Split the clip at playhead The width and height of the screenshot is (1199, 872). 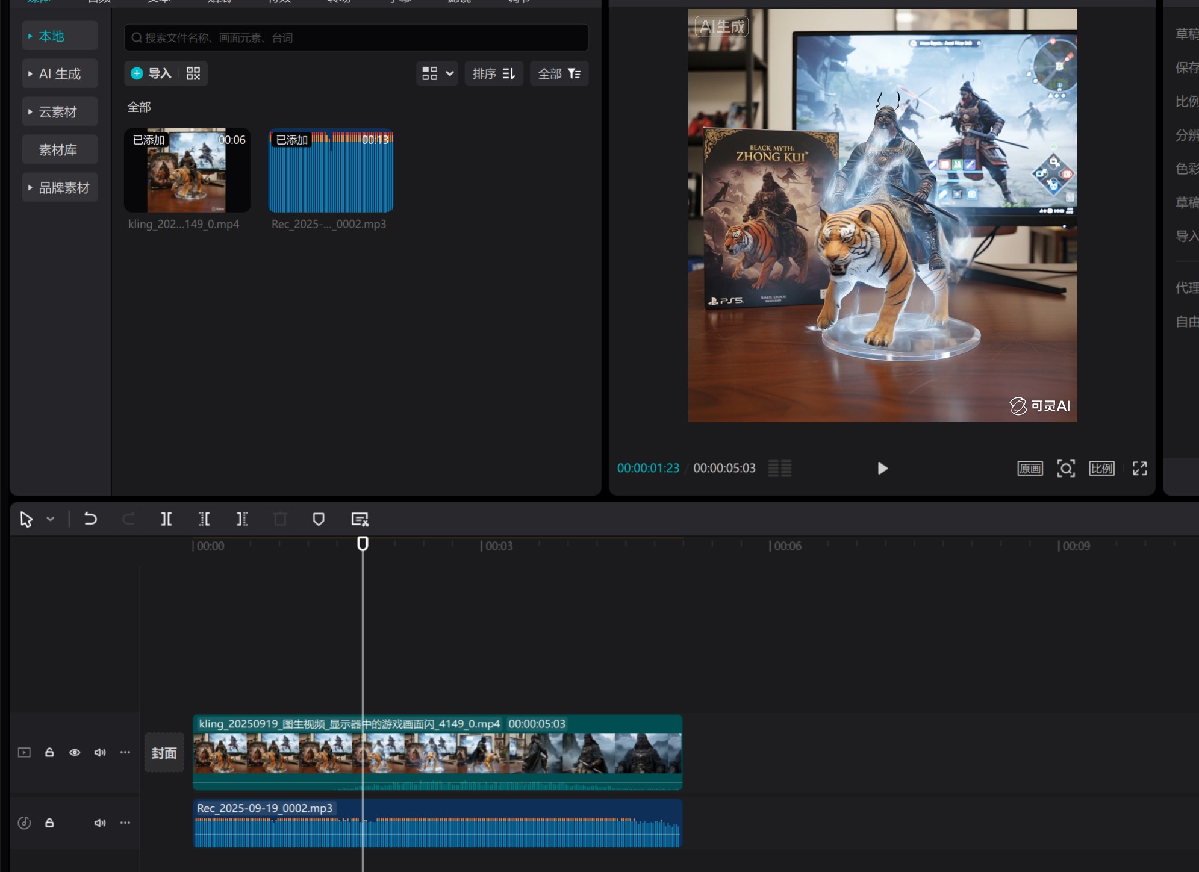tap(166, 519)
